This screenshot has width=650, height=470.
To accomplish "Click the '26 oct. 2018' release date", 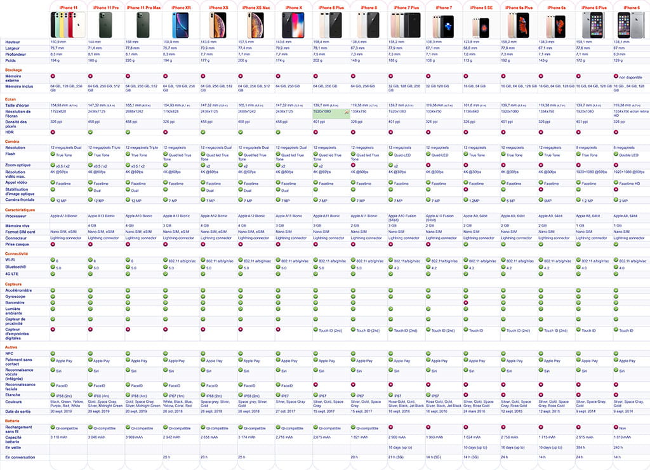I will [174, 412].
